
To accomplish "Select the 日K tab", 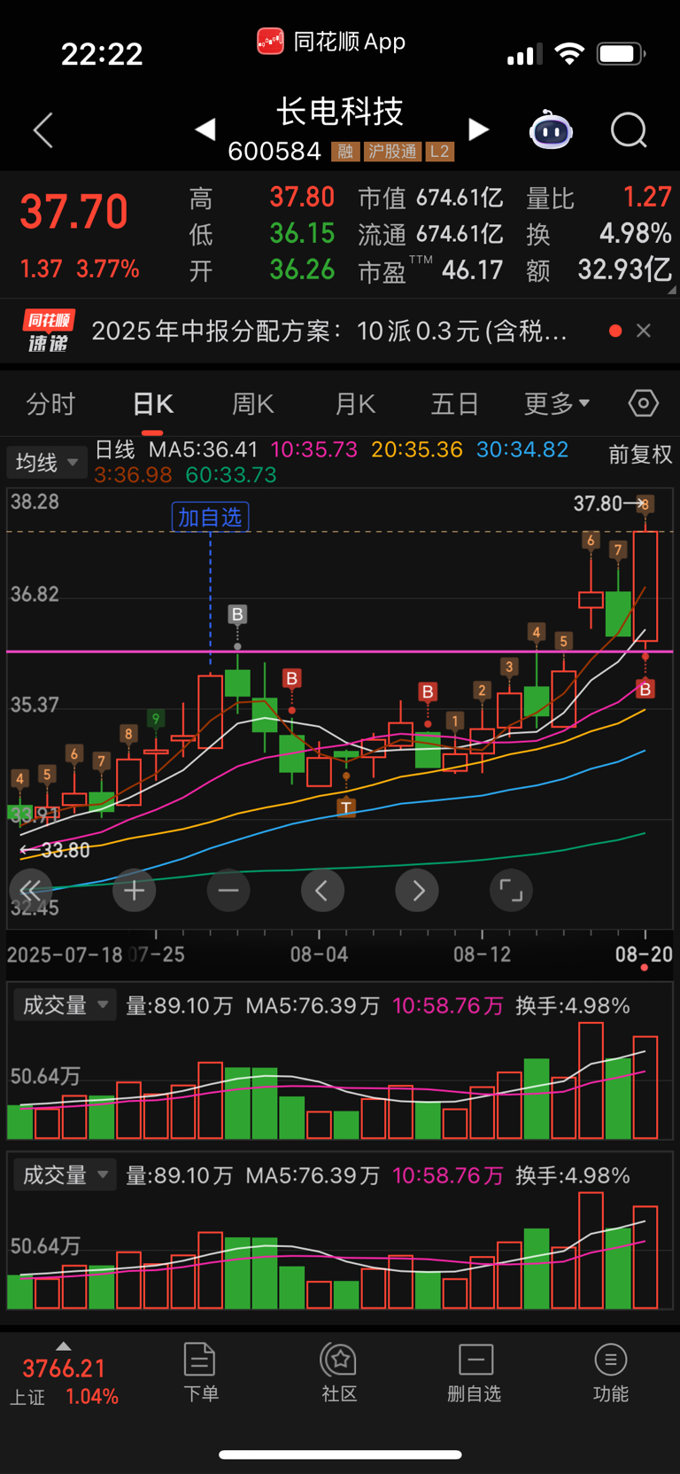I will (x=152, y=404).
